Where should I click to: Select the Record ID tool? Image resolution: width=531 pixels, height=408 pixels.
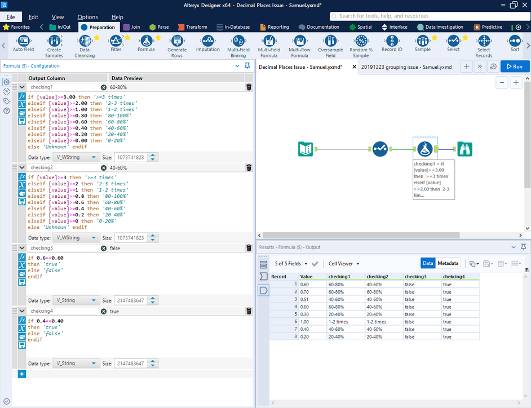392,41
